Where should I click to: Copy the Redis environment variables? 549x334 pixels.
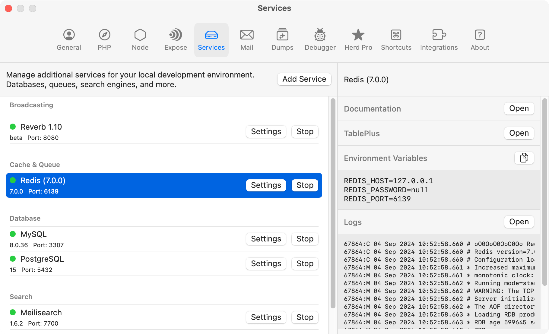pos(524,158)
